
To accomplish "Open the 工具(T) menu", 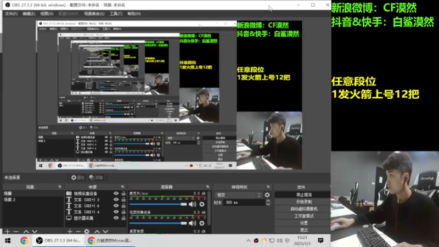I will 116,14.
